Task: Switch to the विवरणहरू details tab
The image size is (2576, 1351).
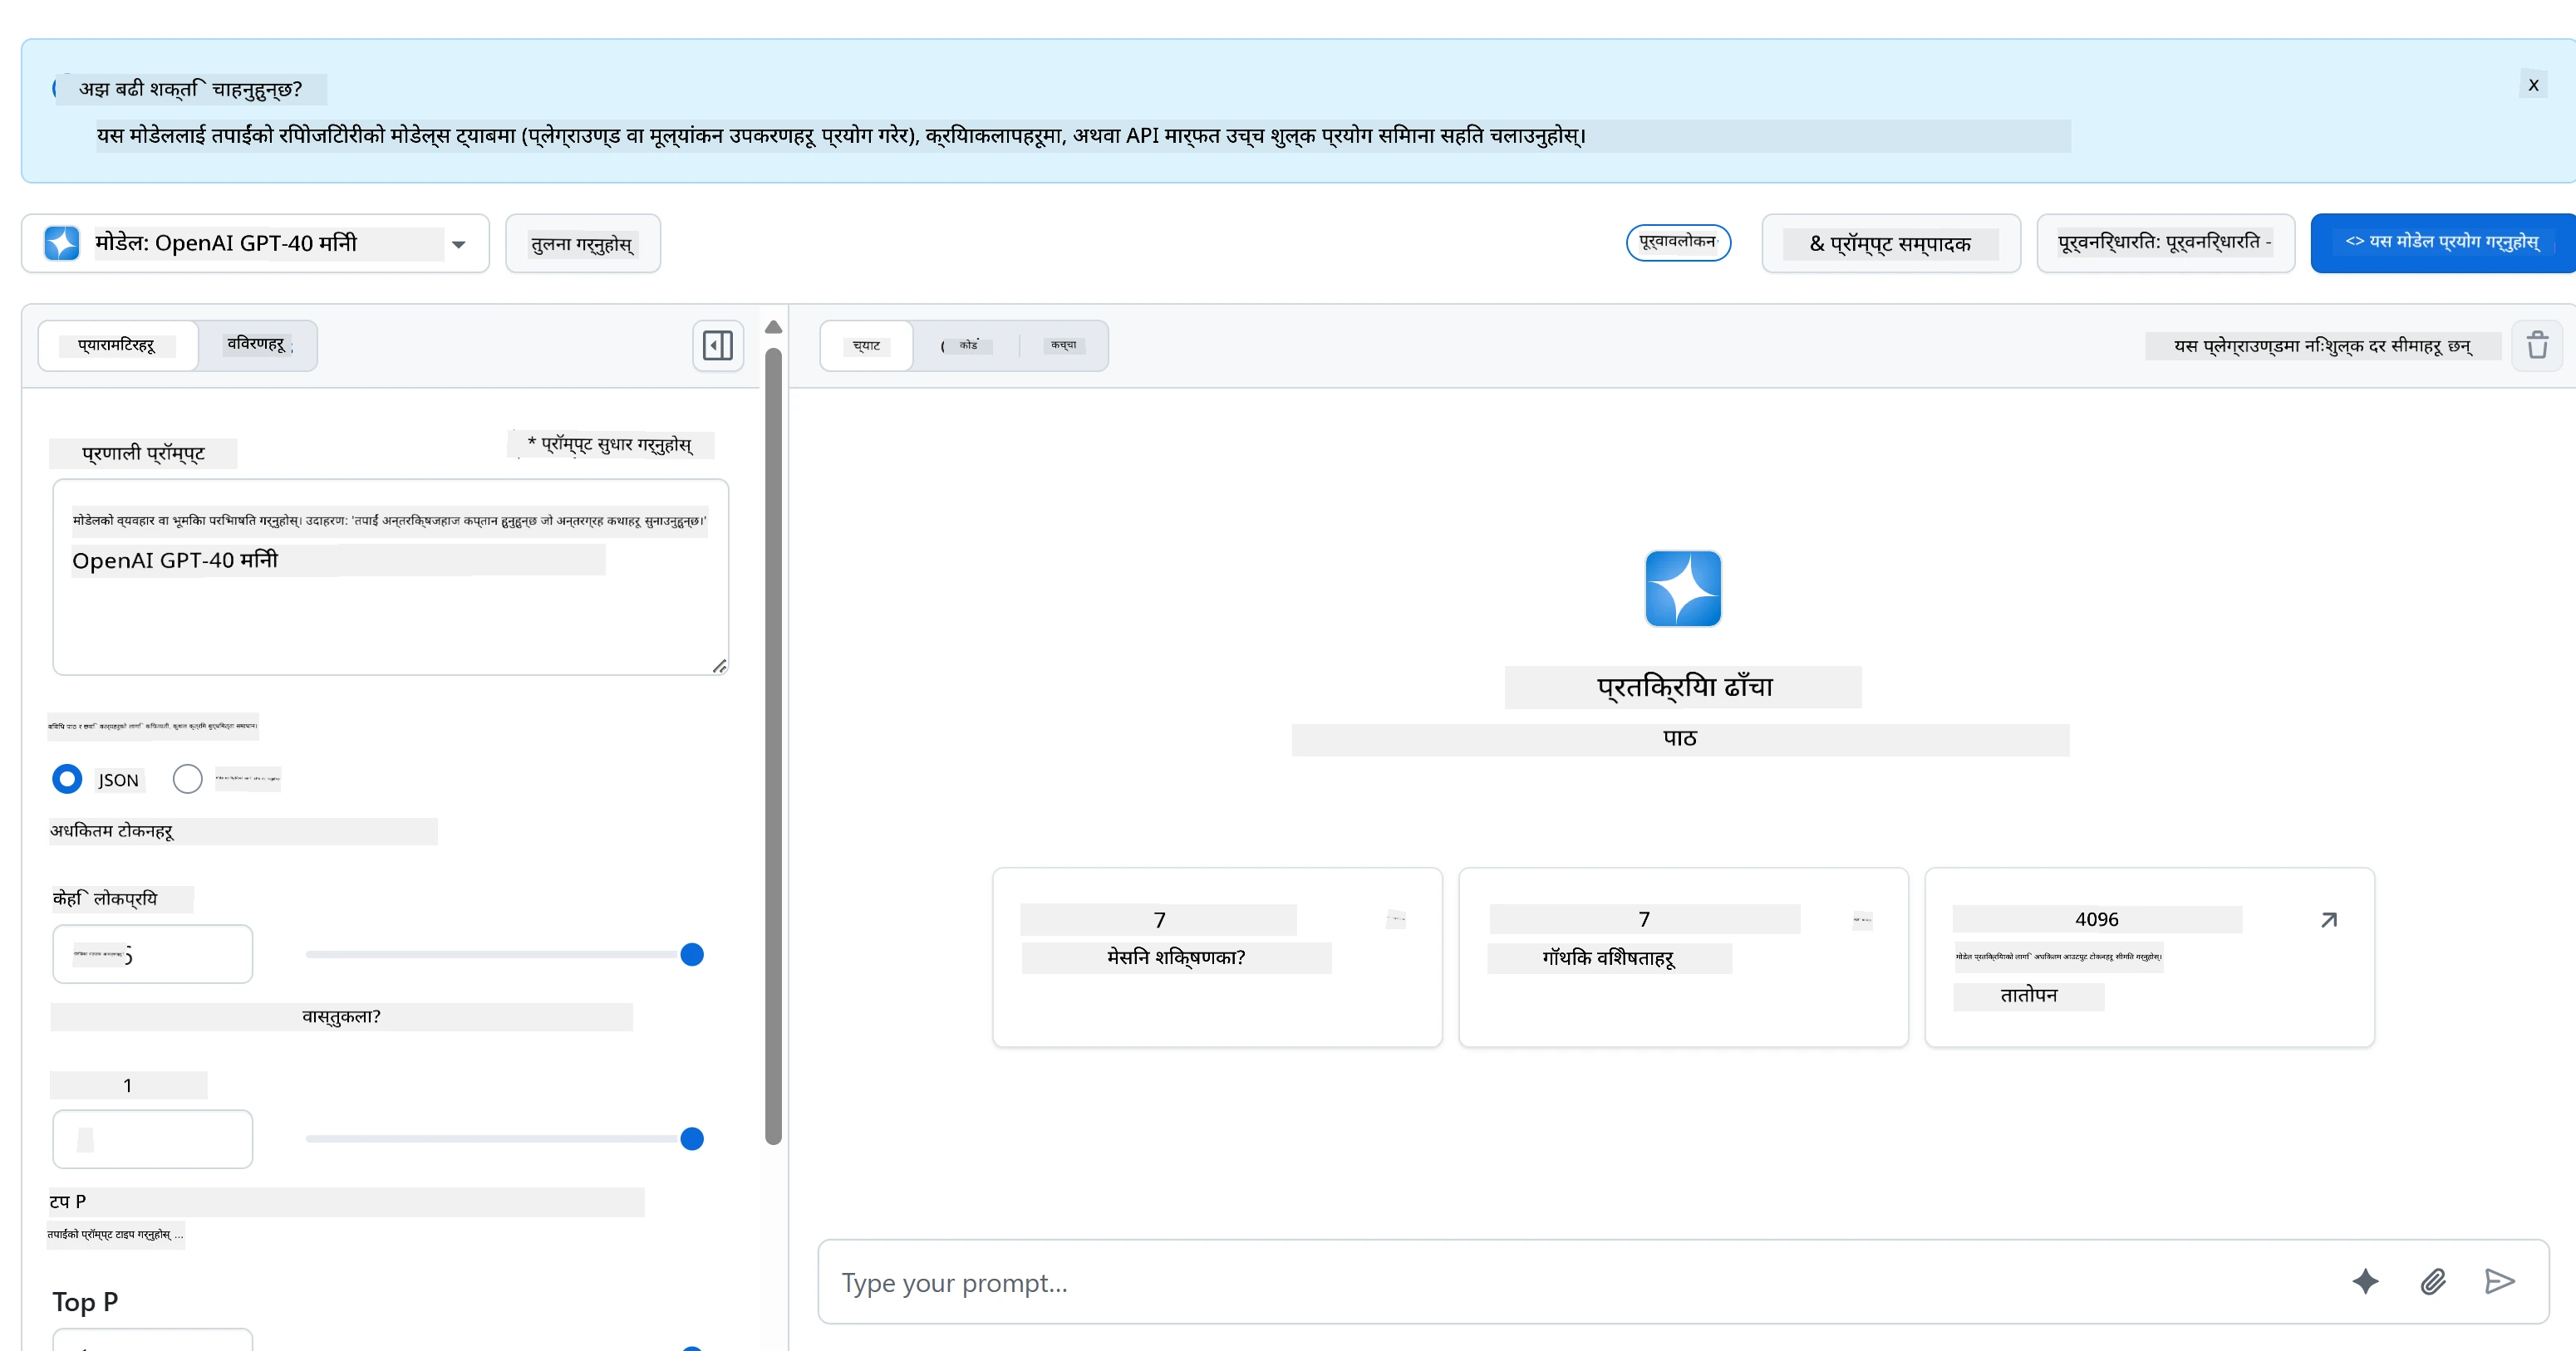Action: [x=258, y=345]
